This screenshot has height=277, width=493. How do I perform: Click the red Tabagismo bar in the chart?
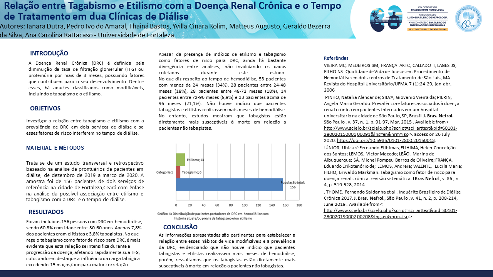[x=178, y=172]
